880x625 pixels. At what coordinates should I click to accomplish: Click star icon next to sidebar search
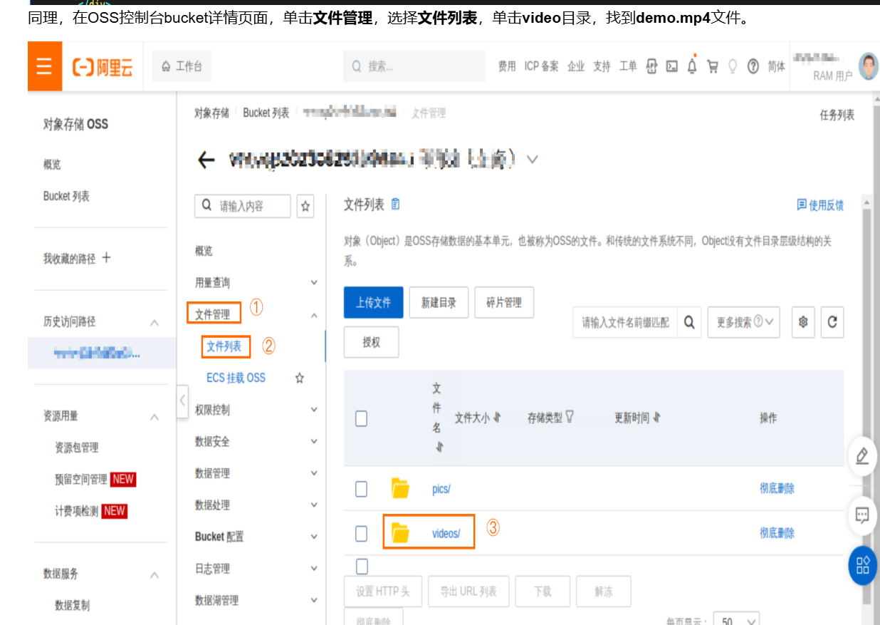click(x=305, y=206)
